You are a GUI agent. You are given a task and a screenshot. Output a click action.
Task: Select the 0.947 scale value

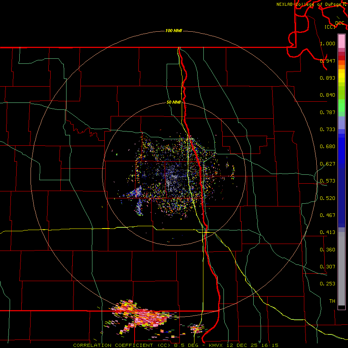click(328, 61)
